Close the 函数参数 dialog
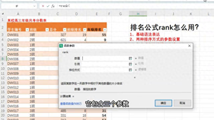This screenshot has height=120, width=214. 189,46
